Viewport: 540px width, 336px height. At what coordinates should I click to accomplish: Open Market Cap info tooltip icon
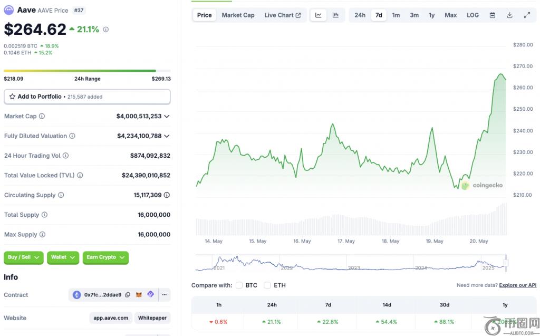42,116
